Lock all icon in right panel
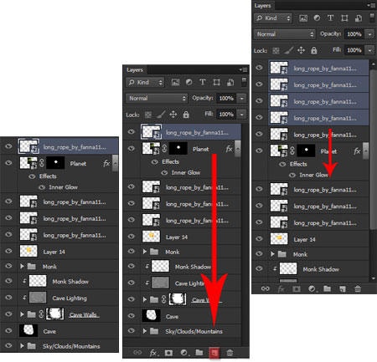The image size is (377, 362). point(314,50)
